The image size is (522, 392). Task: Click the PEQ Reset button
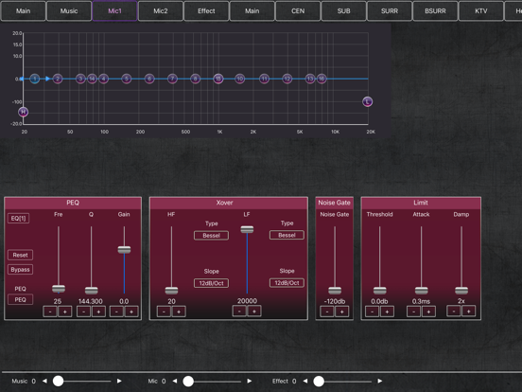[20, 255]
